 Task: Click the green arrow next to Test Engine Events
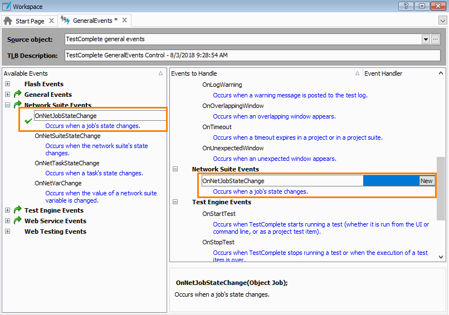[17, 210]
